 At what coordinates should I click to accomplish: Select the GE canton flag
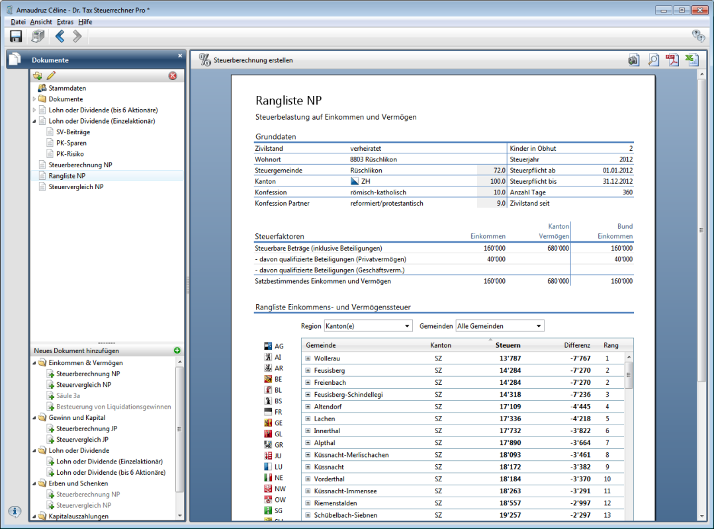[x=268, y=423]
